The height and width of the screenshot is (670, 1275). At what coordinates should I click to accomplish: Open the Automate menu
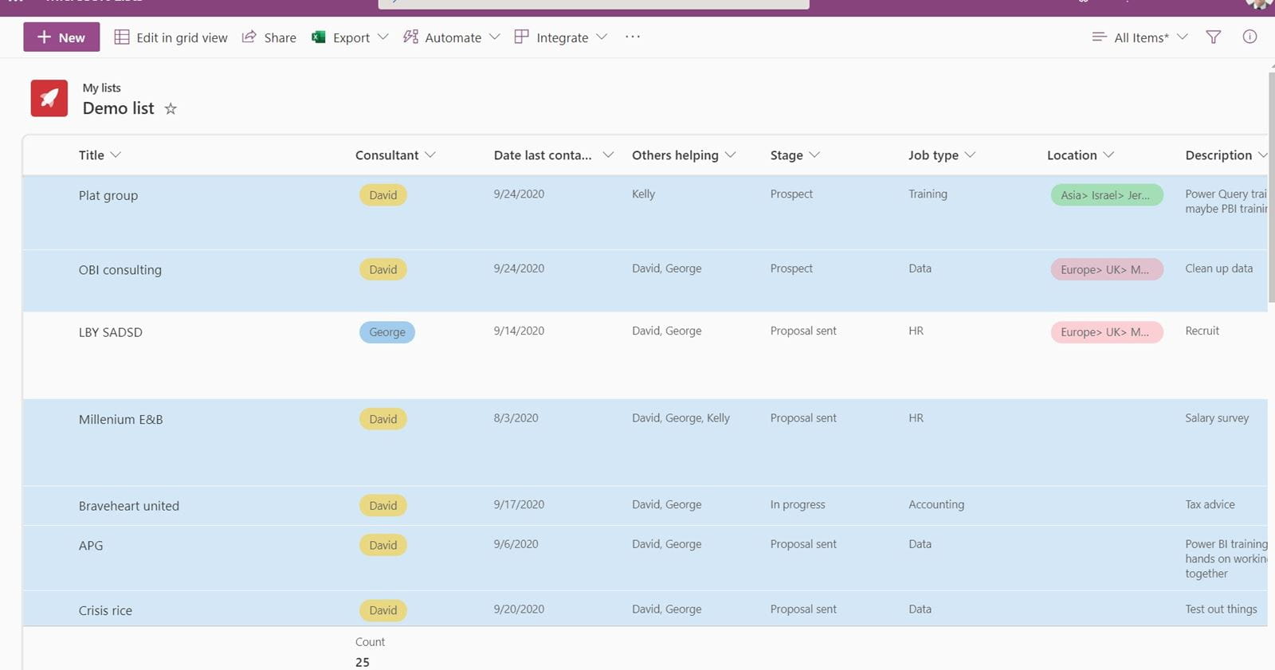(451, 37)
